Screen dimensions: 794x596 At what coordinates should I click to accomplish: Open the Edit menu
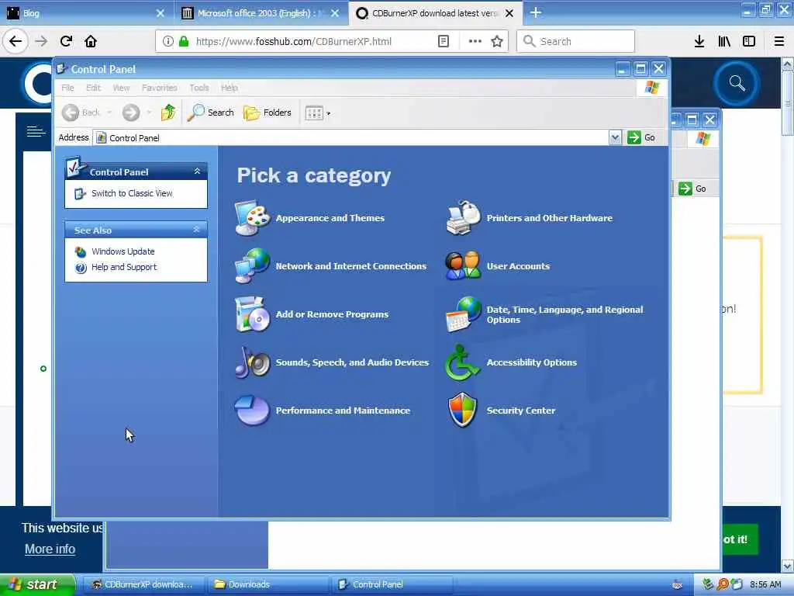coord(93,88)
